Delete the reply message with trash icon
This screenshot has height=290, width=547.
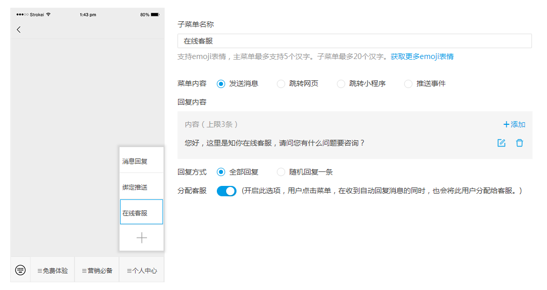pyautogui.click(x=520, y=143)
